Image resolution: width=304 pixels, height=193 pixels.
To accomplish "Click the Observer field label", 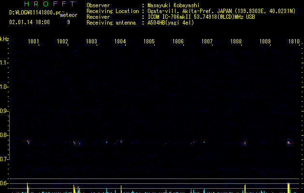I will [98, 5].
